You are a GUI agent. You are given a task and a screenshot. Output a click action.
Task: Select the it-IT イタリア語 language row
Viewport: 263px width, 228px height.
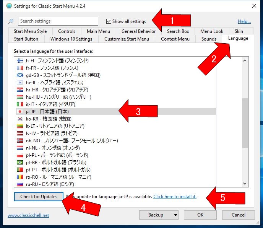point(116,104)
